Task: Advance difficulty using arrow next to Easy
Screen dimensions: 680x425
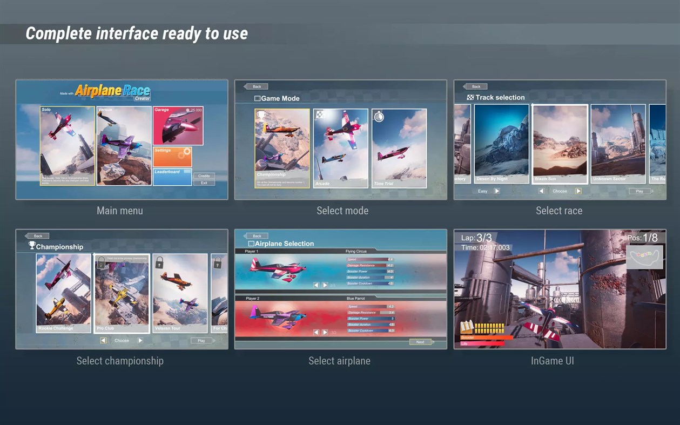Action: (x=496, y=191)
